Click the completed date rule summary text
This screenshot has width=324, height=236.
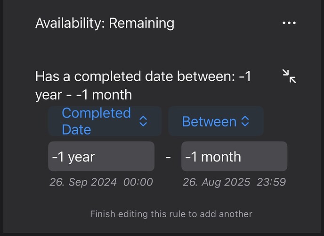tap(143, 85)
